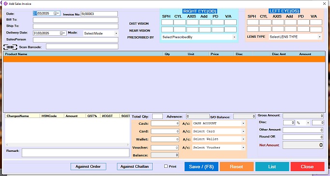330x176 pixels.
Task: Click the Wallet amount field
Action: tap(165, 139)
